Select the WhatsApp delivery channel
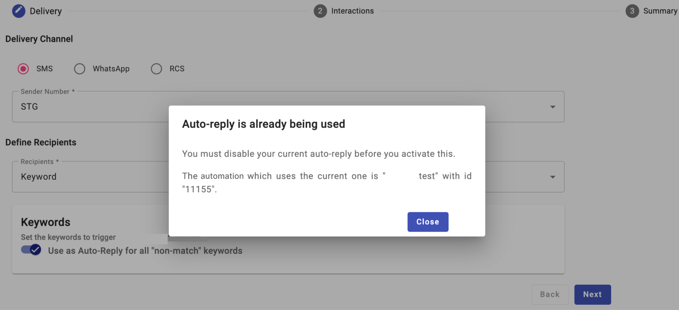Viewport: 679px width, 310px height. [80, 69]
